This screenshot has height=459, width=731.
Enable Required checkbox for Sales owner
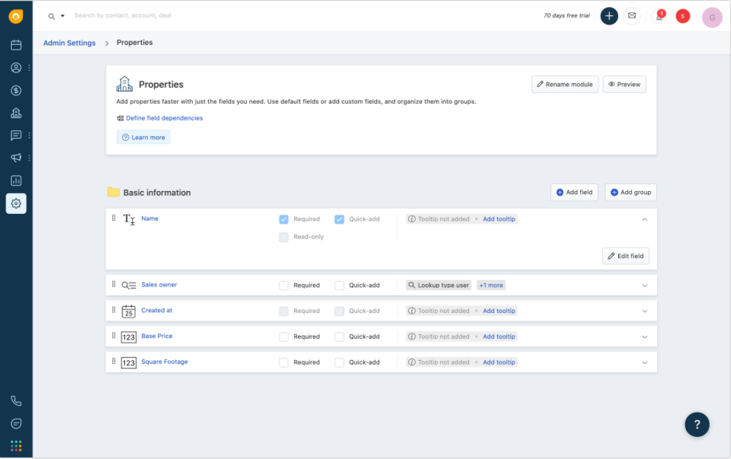tap(284, 285)
